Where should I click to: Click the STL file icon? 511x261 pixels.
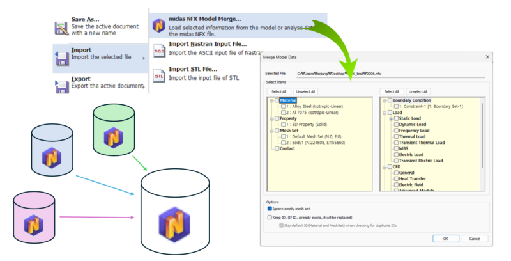(x=159, y=76)
